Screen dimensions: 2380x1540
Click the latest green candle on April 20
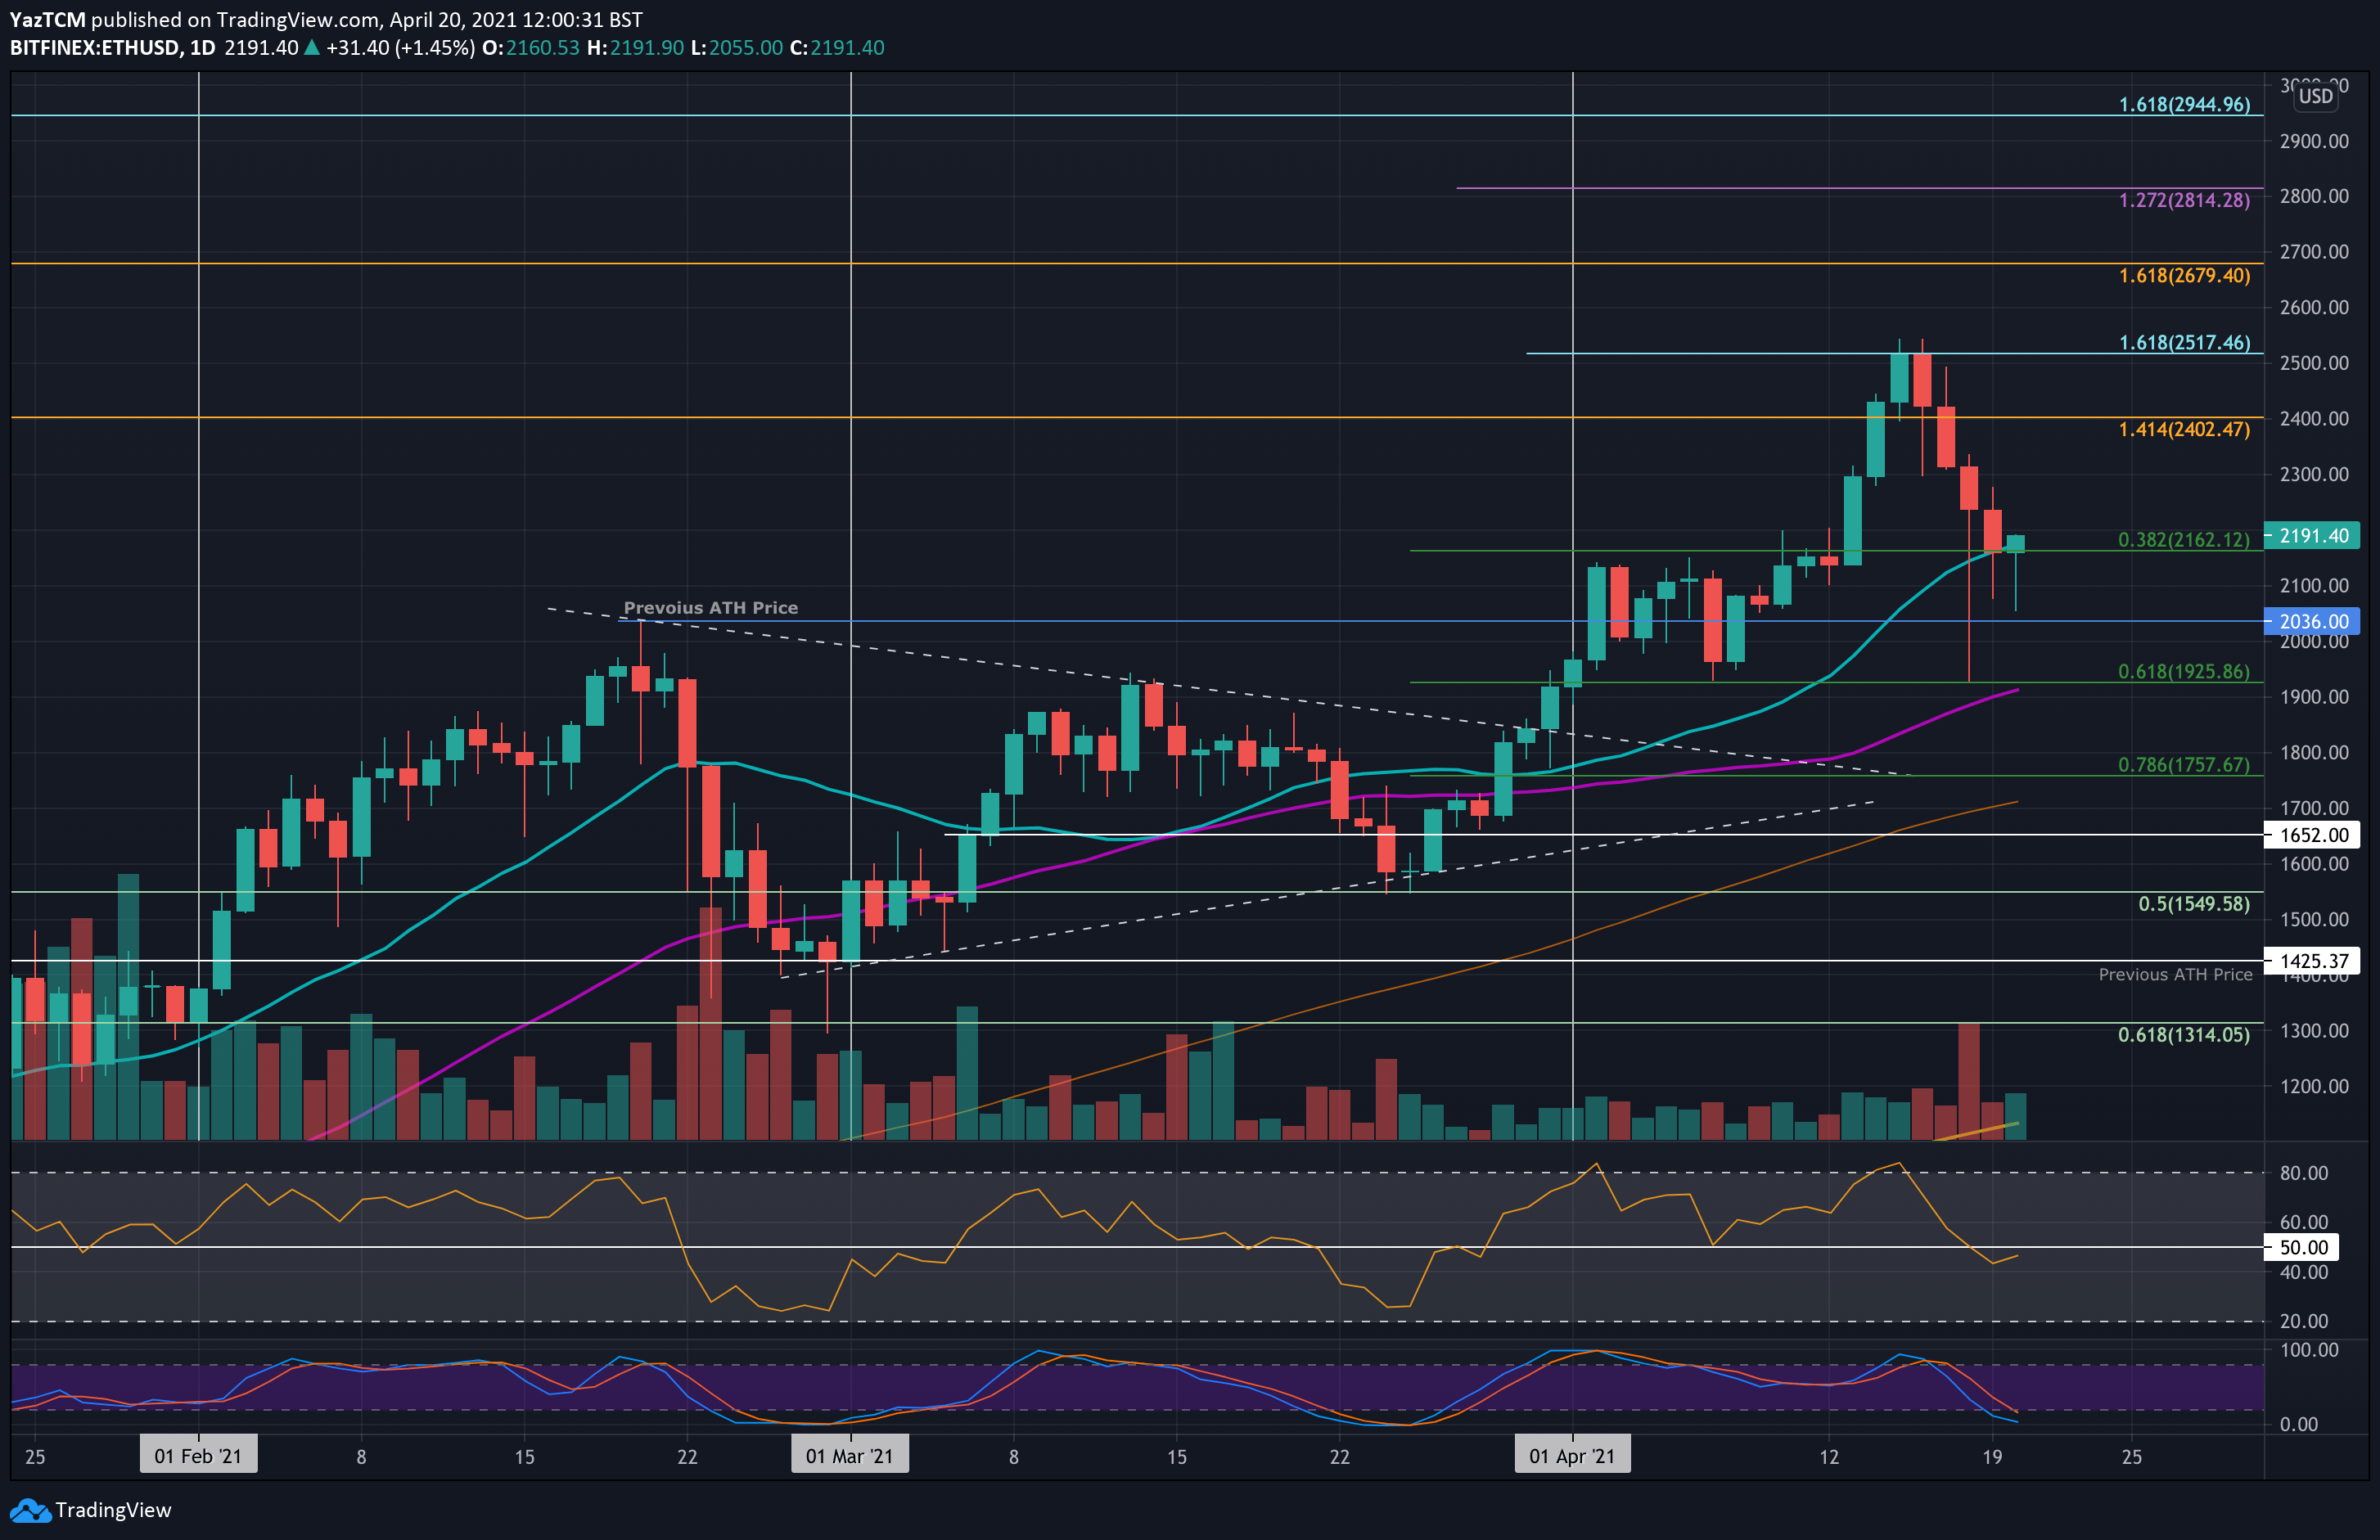[2015, 544]
